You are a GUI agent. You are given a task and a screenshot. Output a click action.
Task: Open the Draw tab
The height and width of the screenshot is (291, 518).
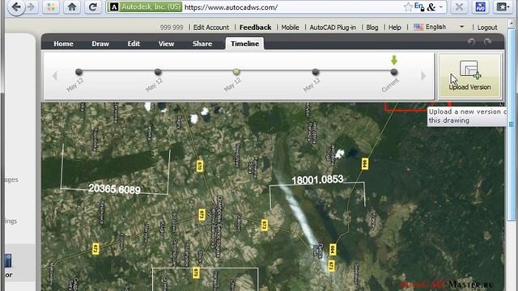(100, 44)
